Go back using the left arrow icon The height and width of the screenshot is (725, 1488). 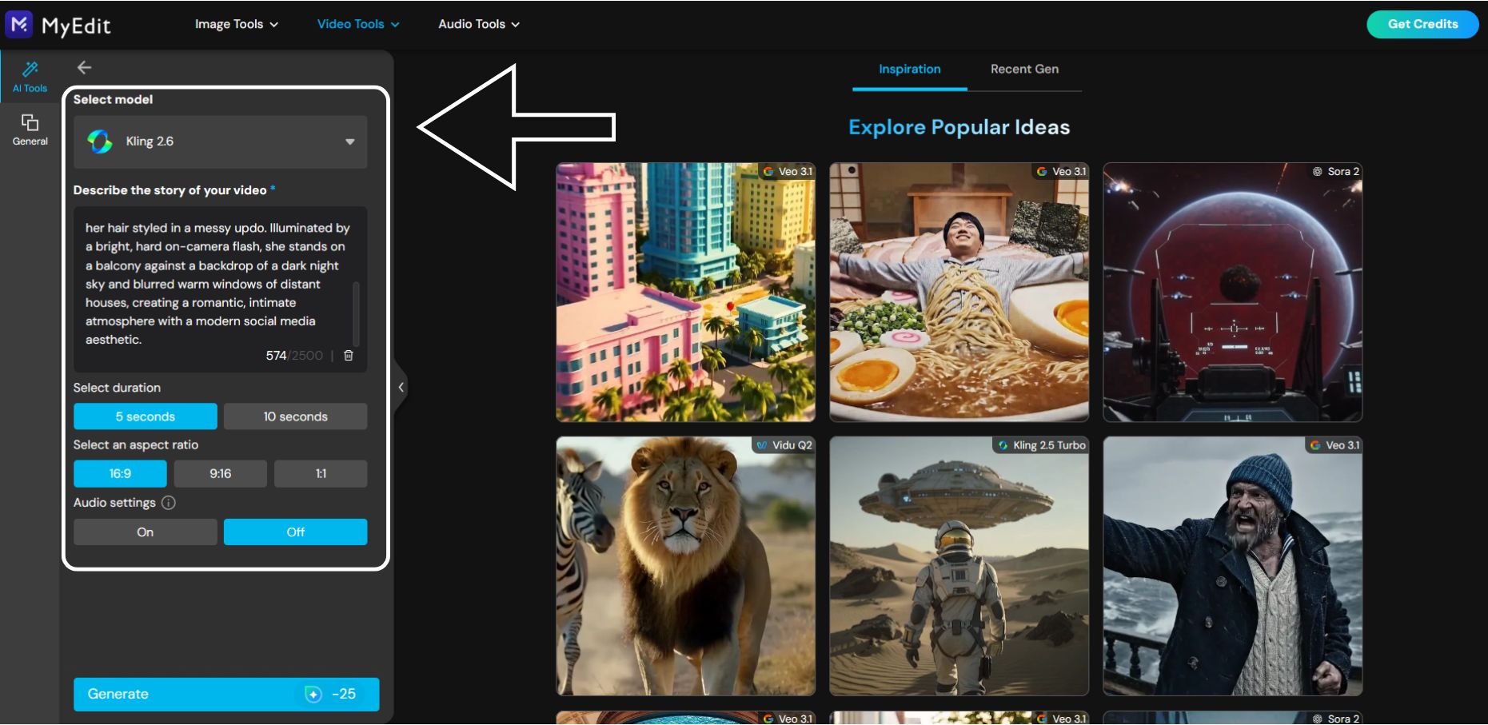coord(84,68)
